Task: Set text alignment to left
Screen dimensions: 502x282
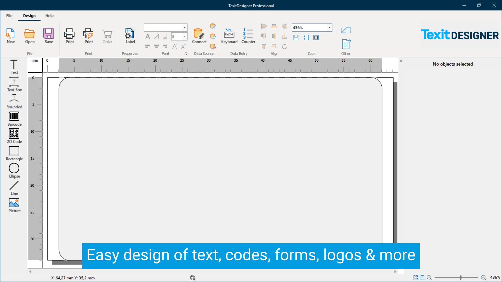Action: (x=148, y=46)
